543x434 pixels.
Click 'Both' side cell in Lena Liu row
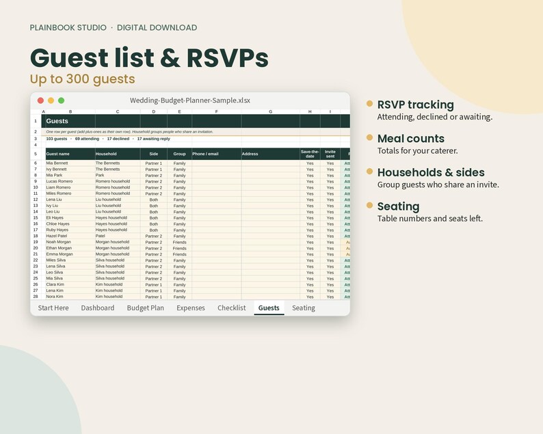coord(154,200)
